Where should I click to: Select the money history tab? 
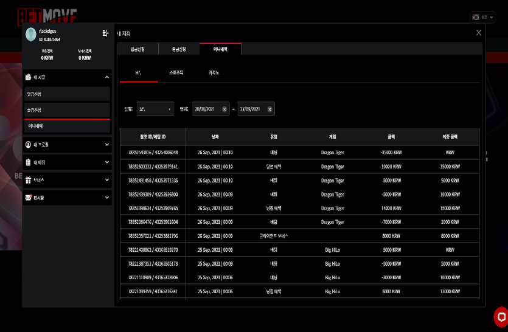point(220,49)
